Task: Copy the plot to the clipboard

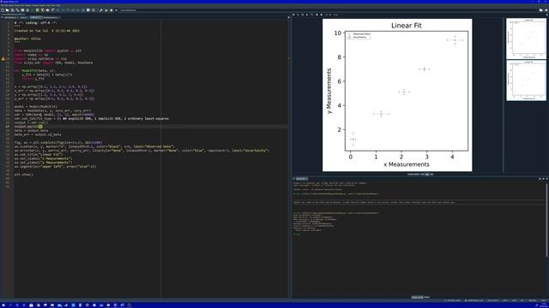Action: [x=303, y=15]
